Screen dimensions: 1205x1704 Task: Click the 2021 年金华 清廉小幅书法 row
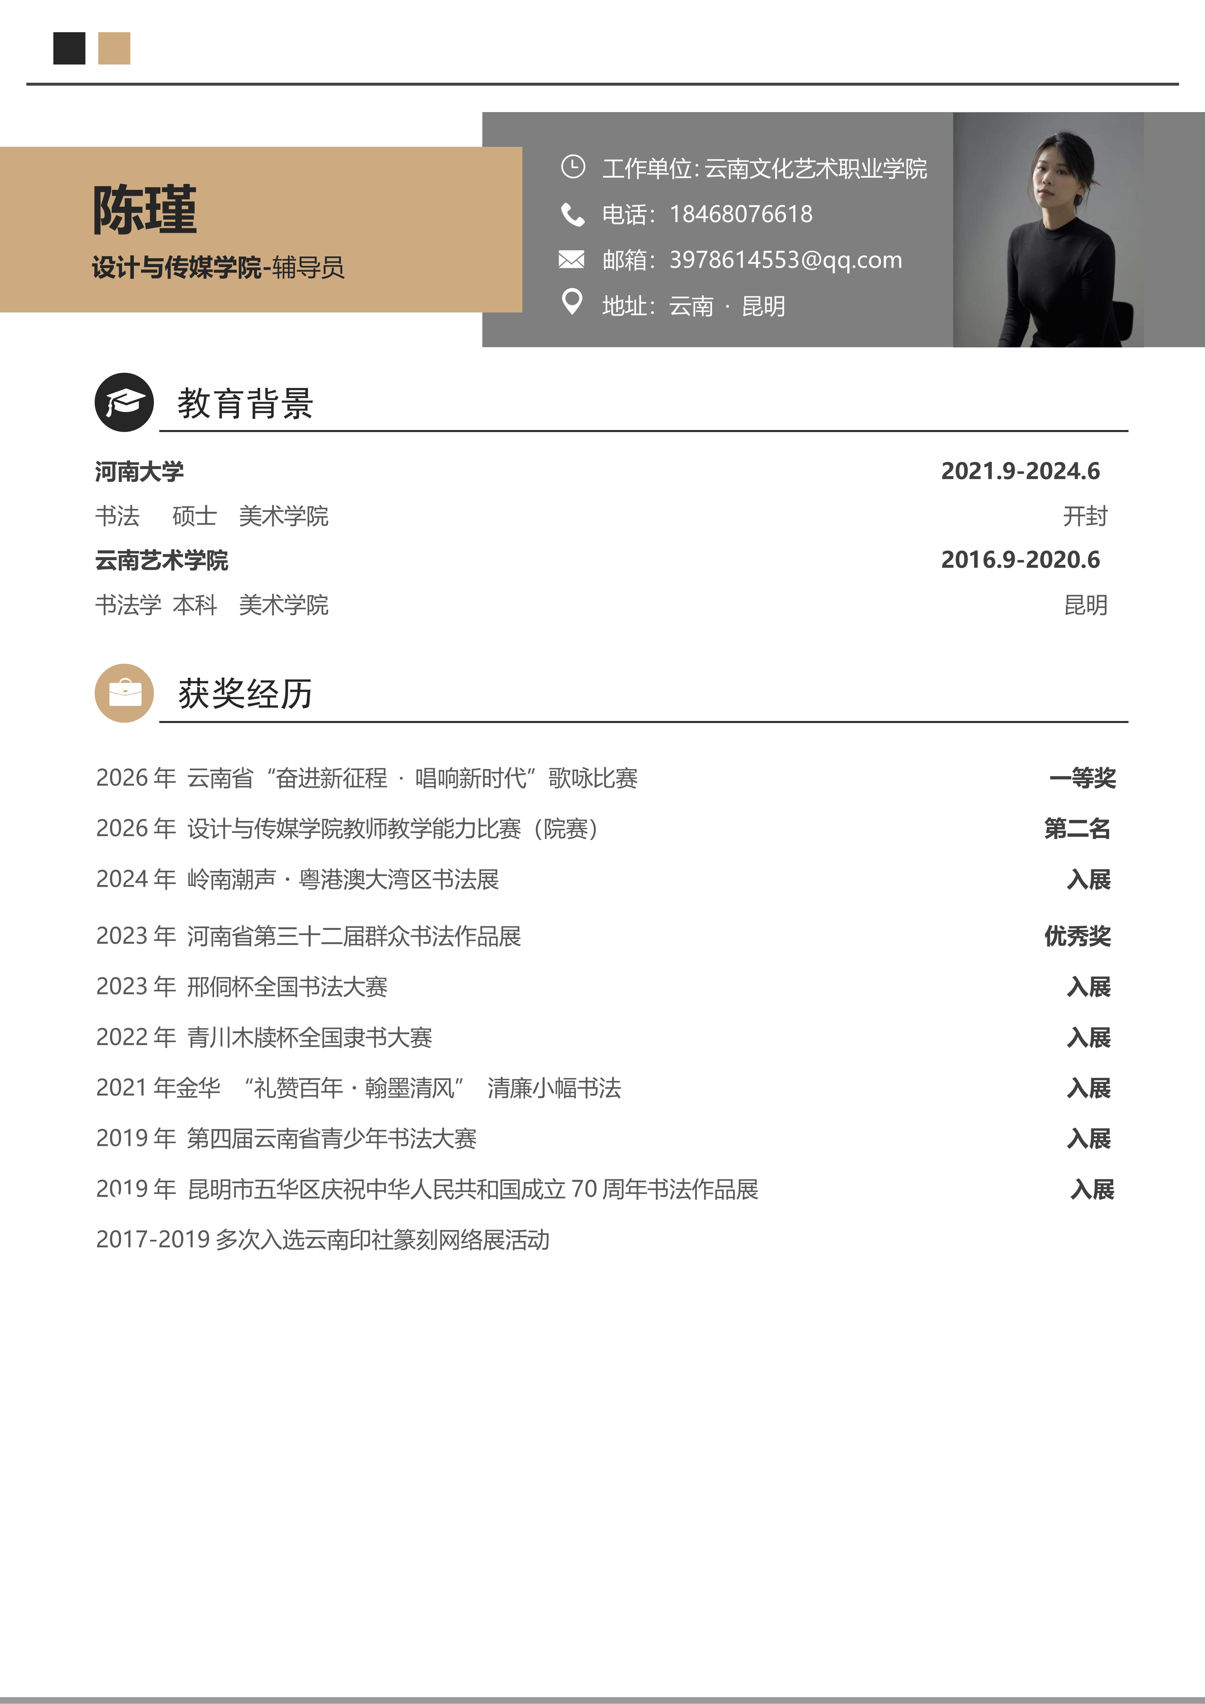click(359, 1088)
